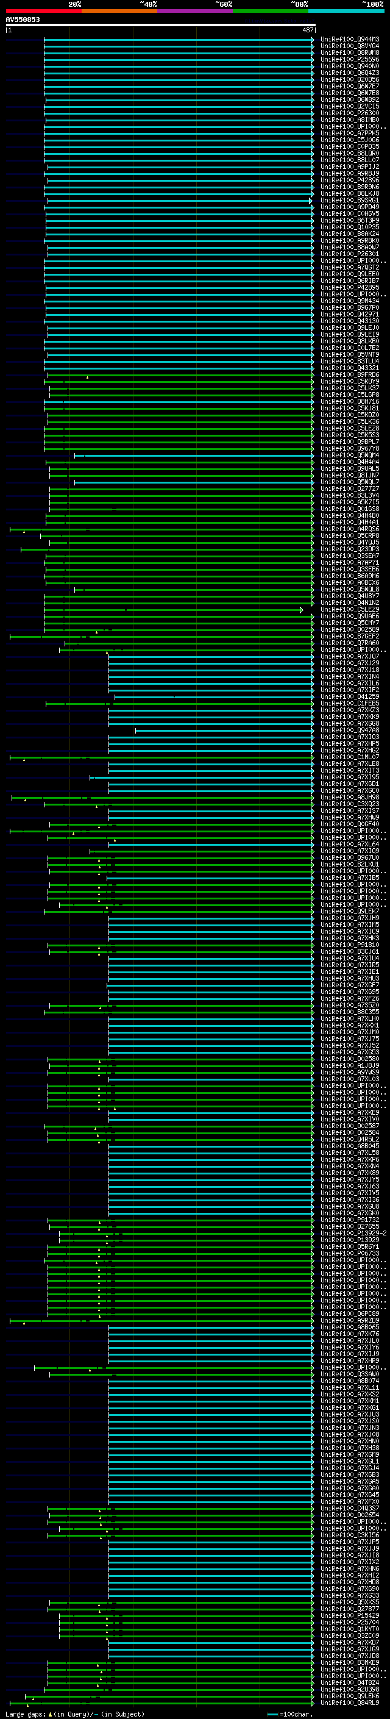
Task: Click the UniRef100_P42896 label
Action: 349,180
